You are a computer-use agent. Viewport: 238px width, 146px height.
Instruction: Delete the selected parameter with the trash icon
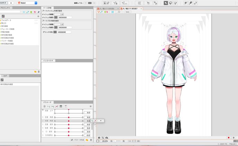[91, 140]
